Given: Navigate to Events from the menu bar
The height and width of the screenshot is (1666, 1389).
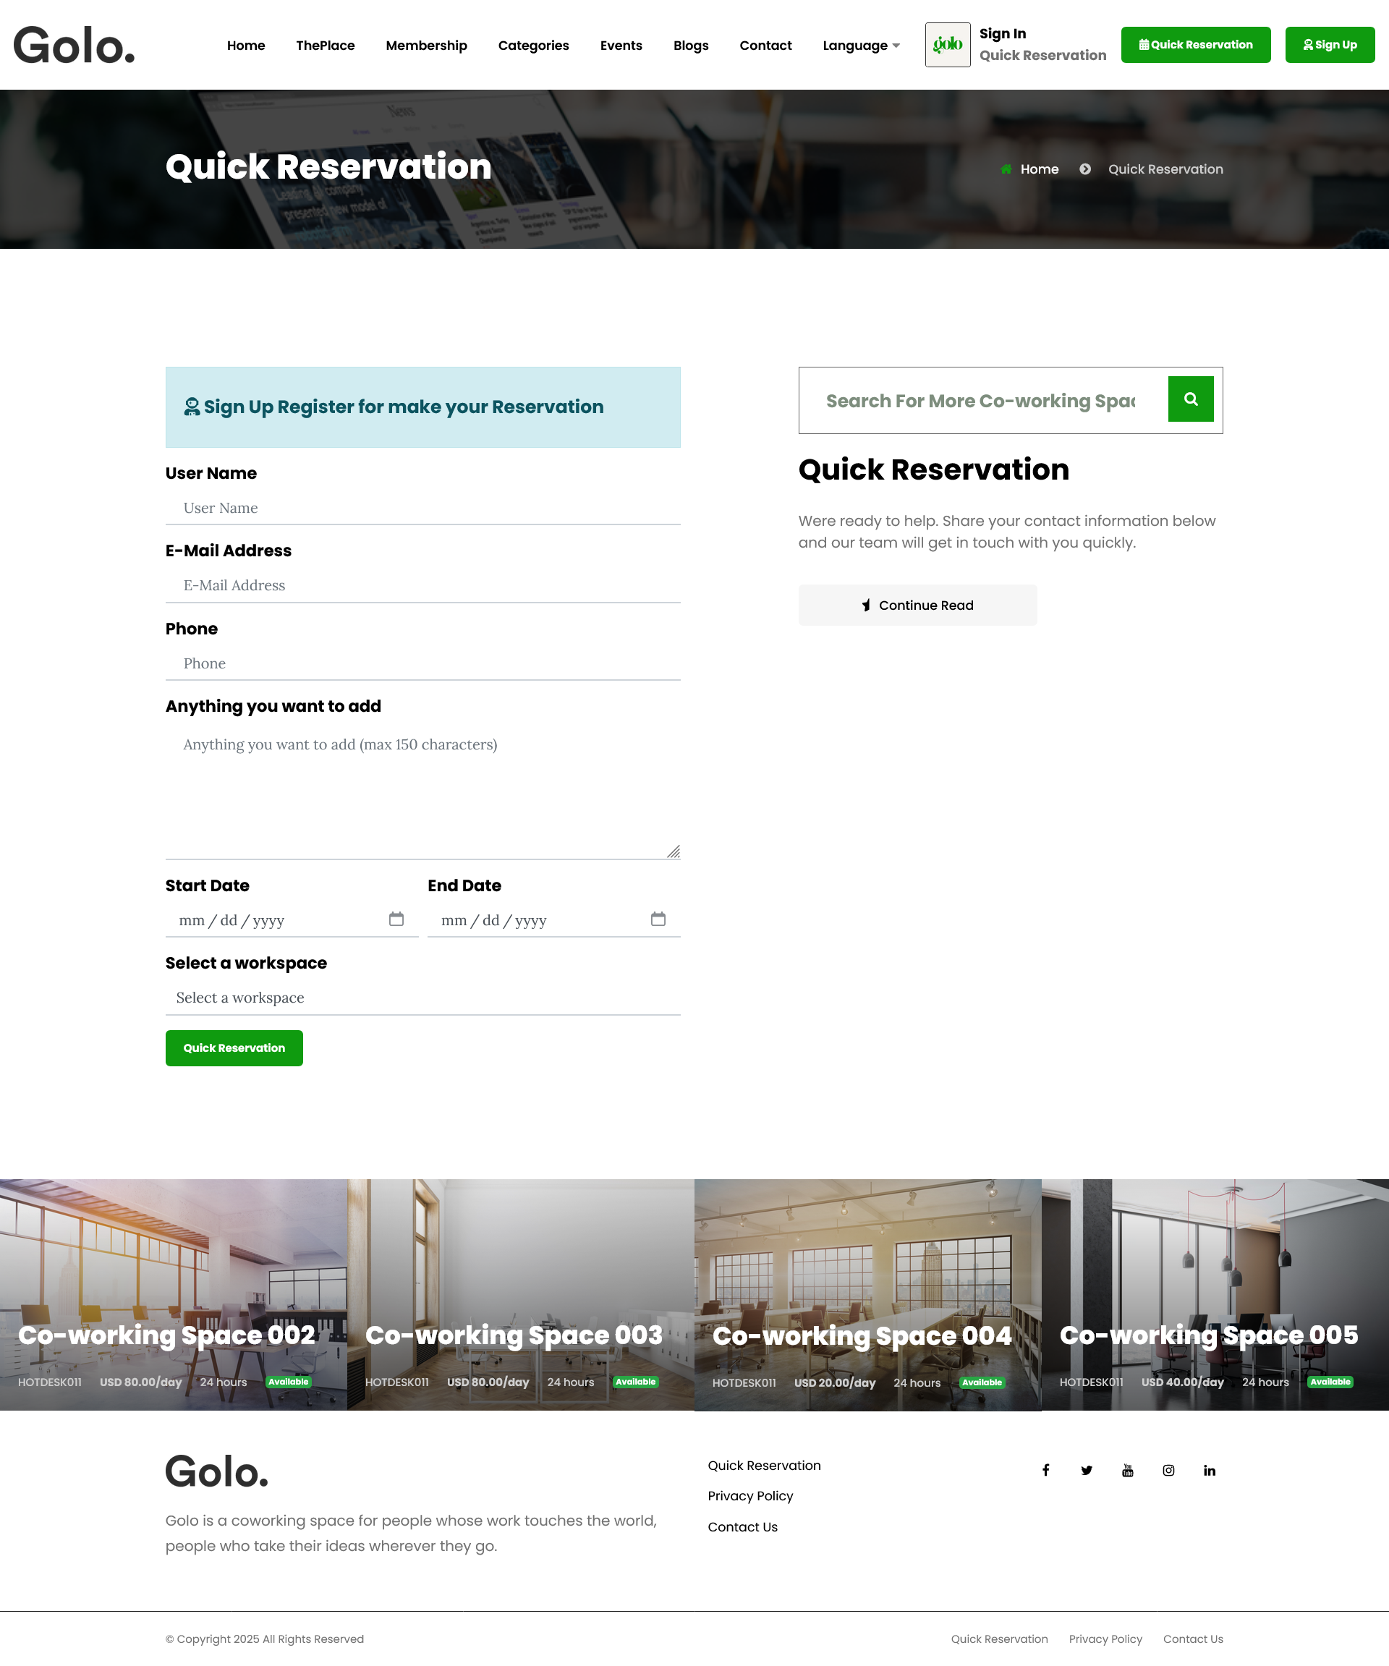Looking at the screenshot, I should 621,46.
